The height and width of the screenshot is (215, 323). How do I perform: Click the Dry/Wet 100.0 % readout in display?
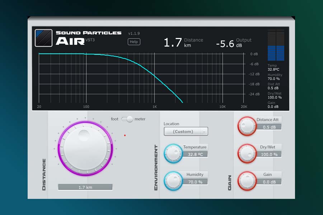(275, 95)
